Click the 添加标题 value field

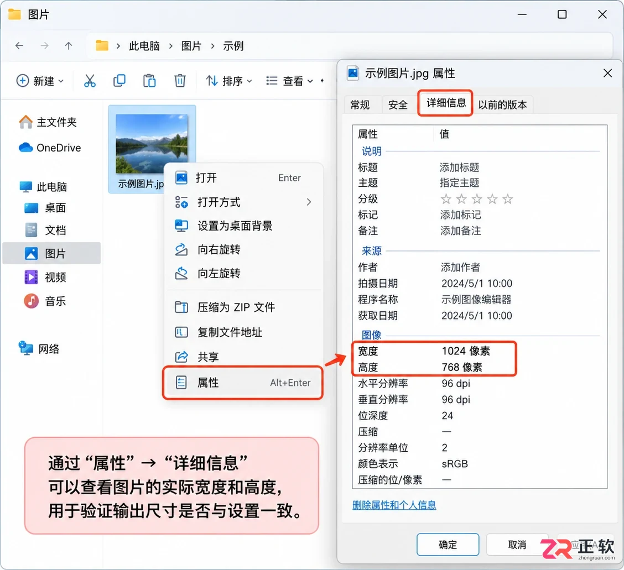[459, 168]
